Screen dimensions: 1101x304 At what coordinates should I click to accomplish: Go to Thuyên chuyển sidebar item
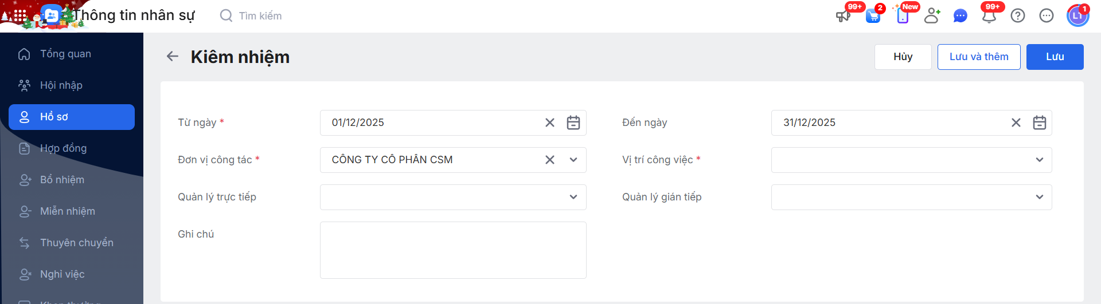tap(76, 243)
